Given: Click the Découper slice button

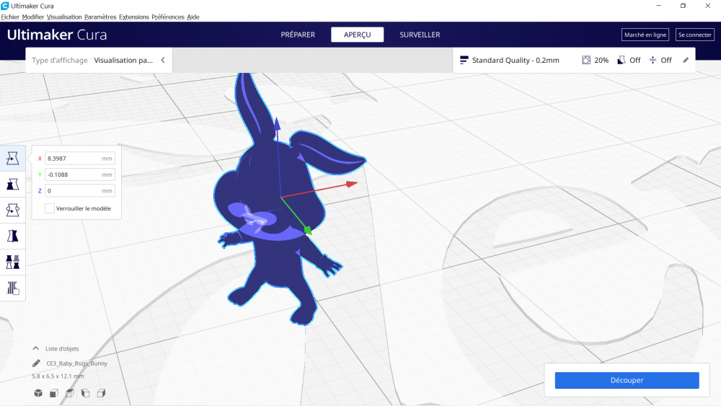Looking at the screenshot, I should pos(627,380).
